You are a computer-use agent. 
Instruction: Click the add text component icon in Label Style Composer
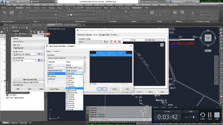(106, 42)
